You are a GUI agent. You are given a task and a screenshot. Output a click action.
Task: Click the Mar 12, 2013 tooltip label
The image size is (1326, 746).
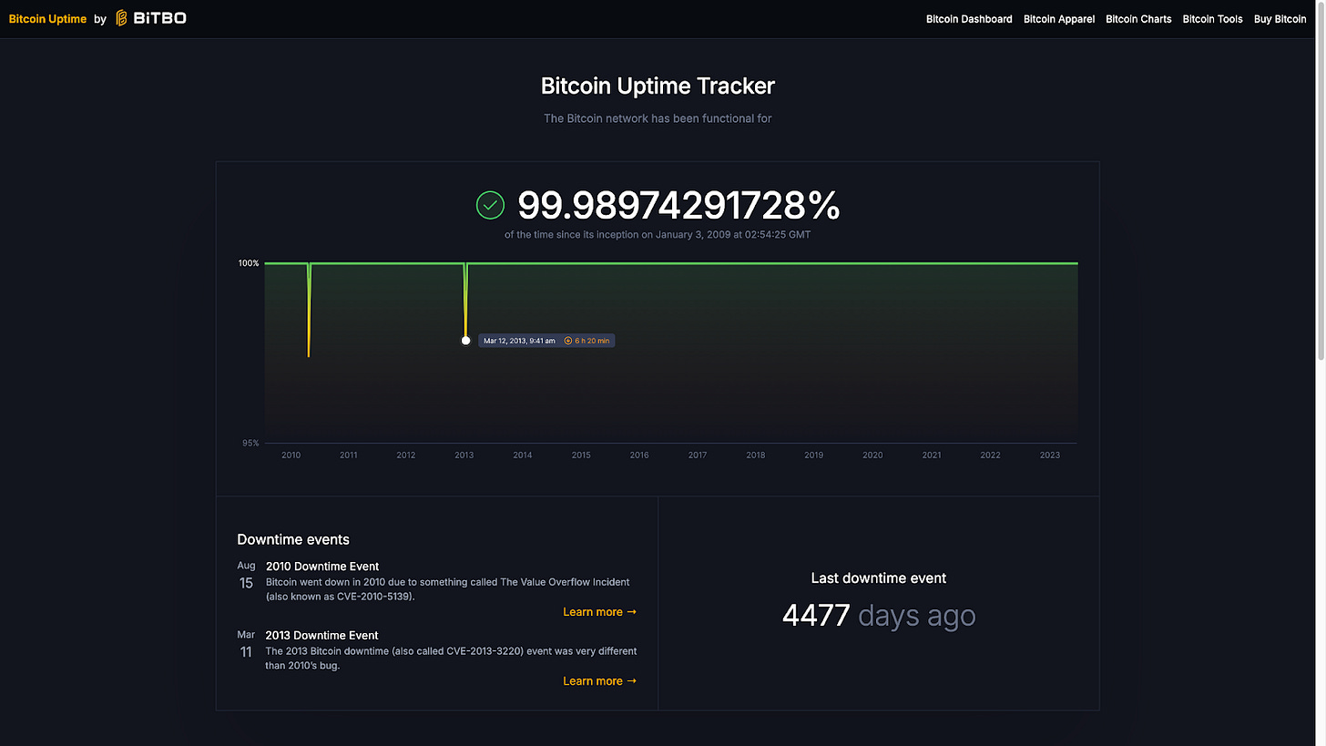[x=519, y=341]
